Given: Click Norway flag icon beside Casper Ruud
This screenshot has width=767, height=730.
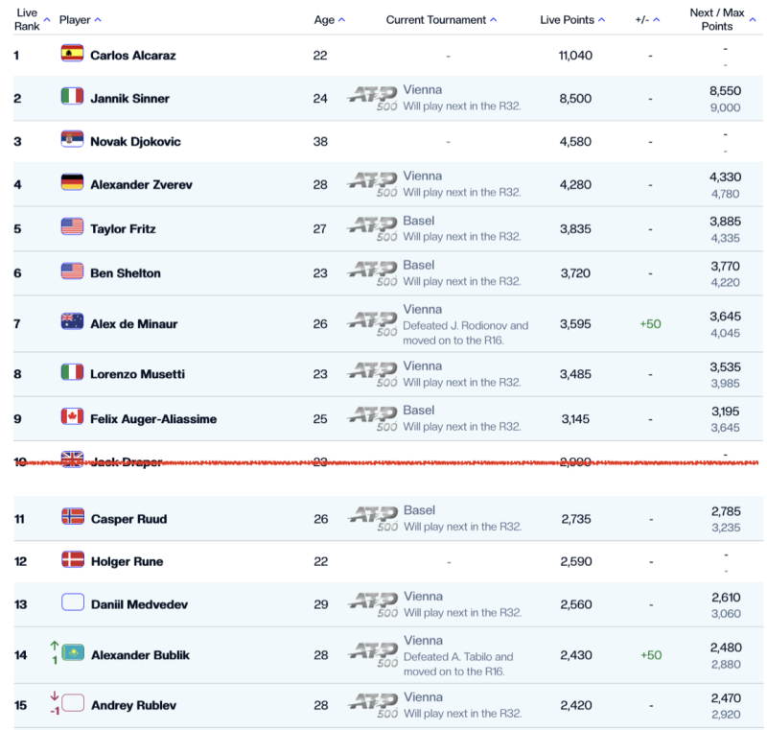Looking at the screenshot, I should [x=73, y=517].
